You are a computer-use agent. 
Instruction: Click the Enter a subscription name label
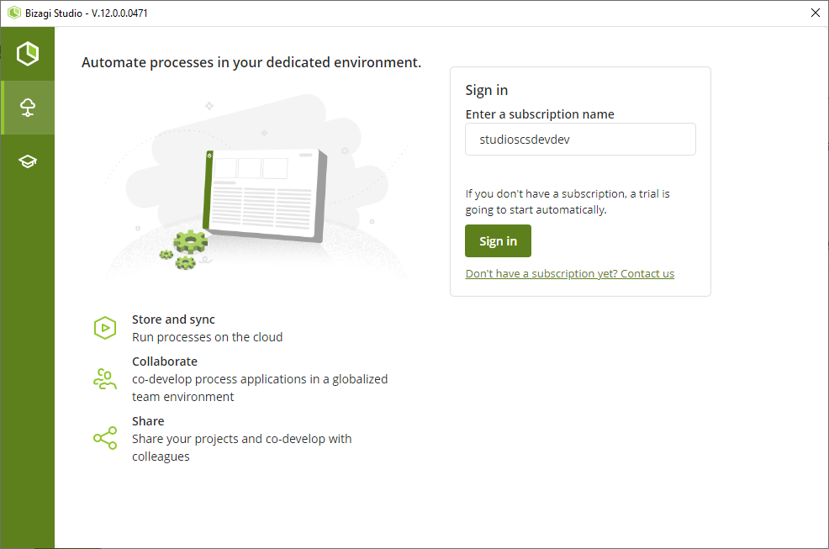point(540,114)
